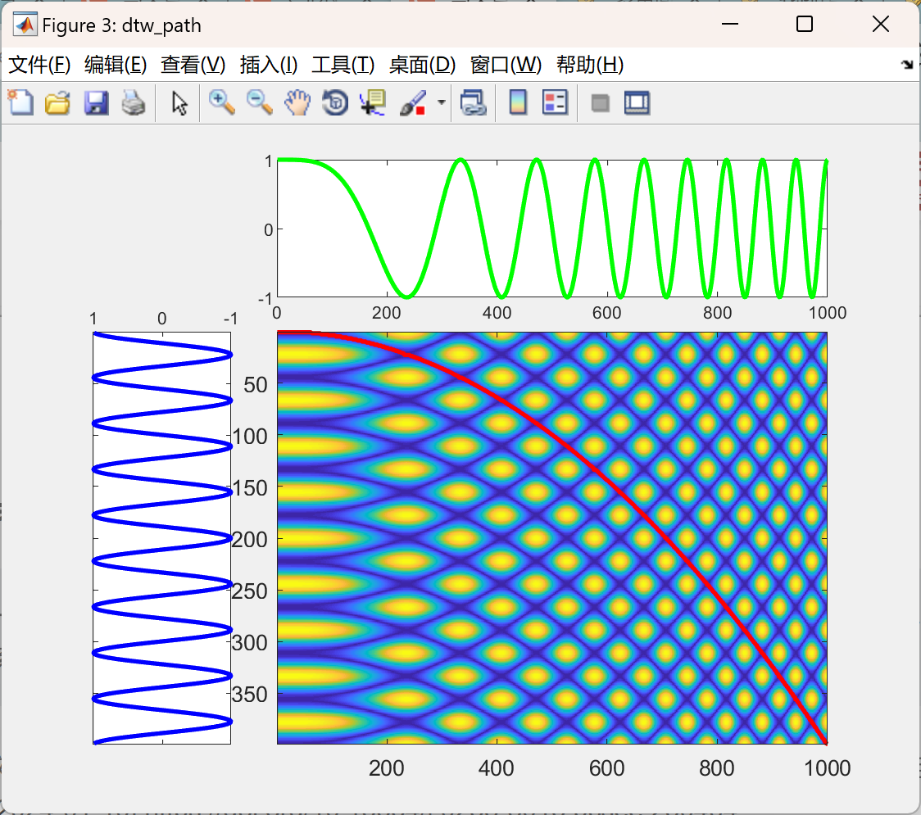
Task: Open a file using the Open folder icon
Action: [x=57, y=102]
